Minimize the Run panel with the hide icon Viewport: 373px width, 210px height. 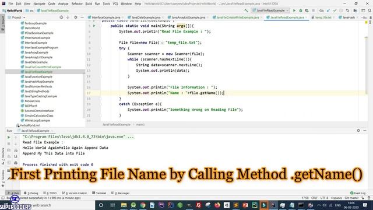click(x=365, y=131)
